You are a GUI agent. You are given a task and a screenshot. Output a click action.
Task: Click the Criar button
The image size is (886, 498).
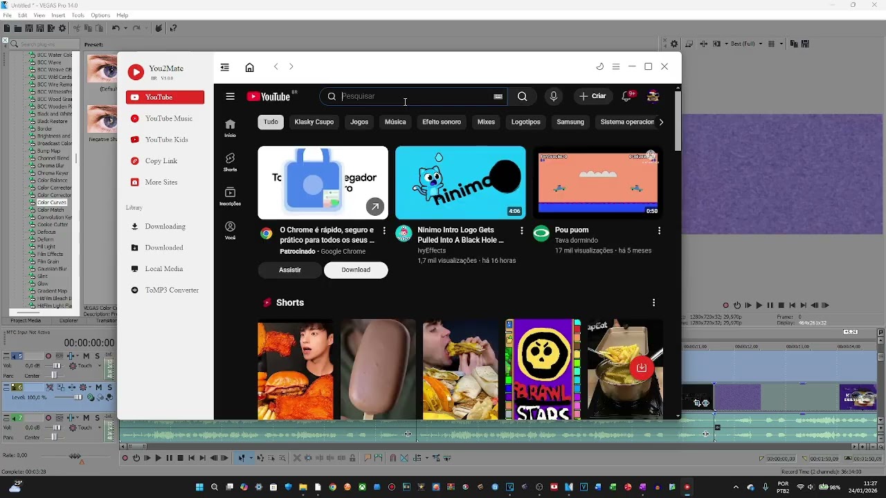(593, 96)
